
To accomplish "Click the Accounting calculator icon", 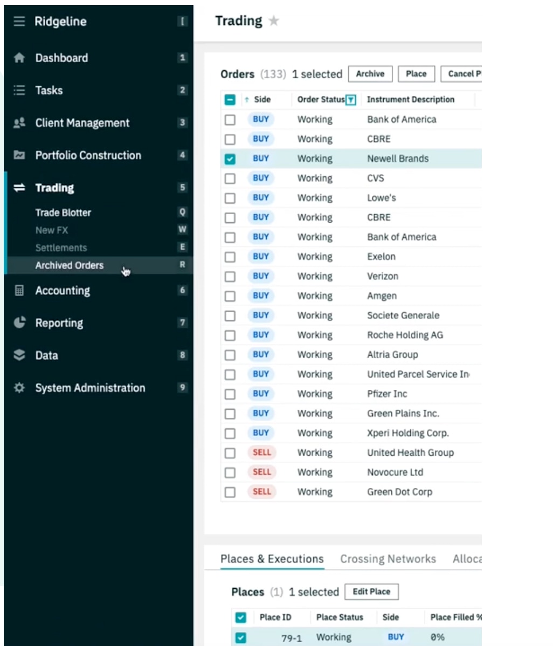I will (x=19, y=291).
